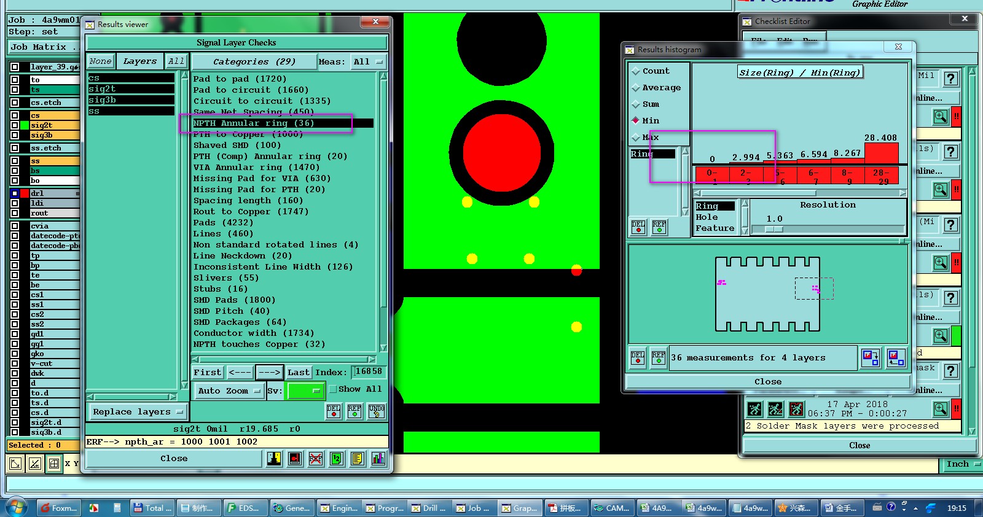Click the first blue-square view icon in Results histogram
The image size is (983, 517).
(x=871, y=358)
